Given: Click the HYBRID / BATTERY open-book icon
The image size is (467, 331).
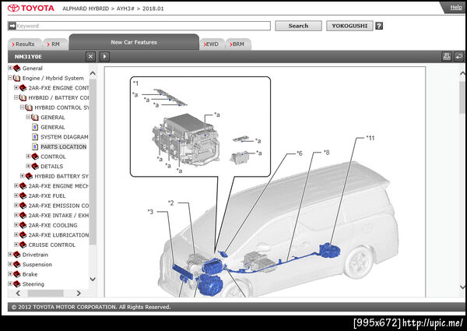Looking at the screenshot, I should click(23, 97).
